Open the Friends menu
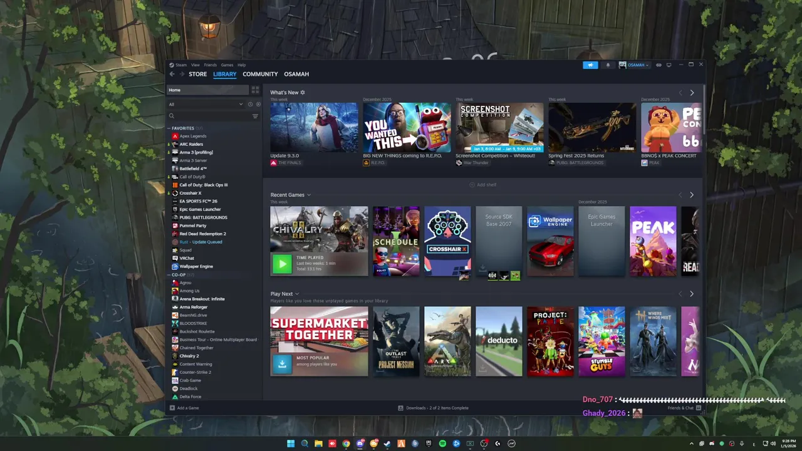802x451 pixels. click(211, 65)
